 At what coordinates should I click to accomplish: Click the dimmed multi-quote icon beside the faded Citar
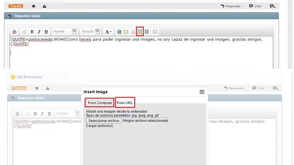point(275,88)
